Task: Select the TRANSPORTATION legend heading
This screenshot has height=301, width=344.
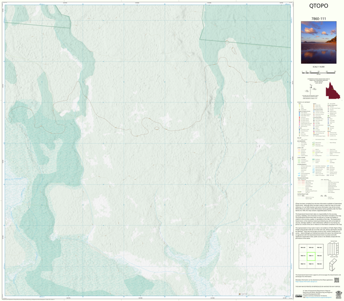Action: pos(303,178)
